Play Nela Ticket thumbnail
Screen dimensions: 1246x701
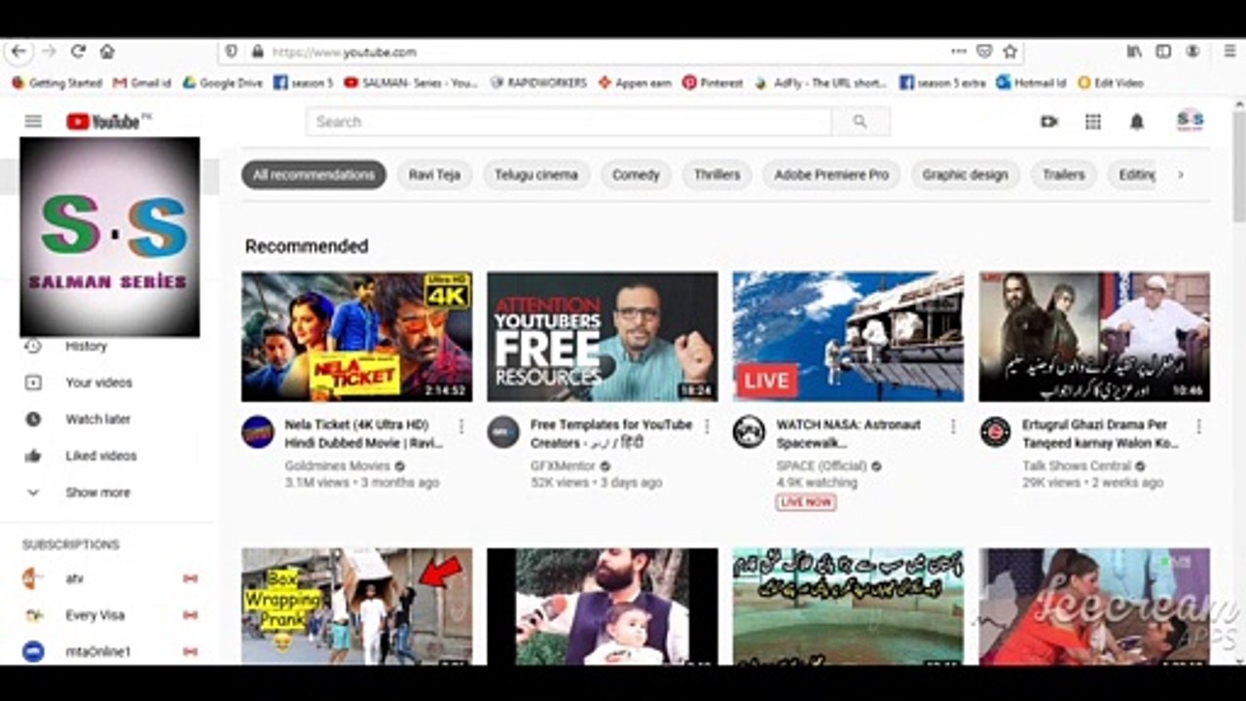pos(357,337)
